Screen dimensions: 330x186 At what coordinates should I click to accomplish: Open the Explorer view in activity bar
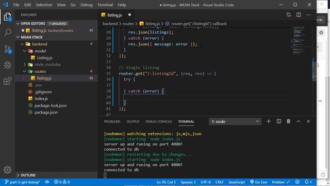[7, 17]
